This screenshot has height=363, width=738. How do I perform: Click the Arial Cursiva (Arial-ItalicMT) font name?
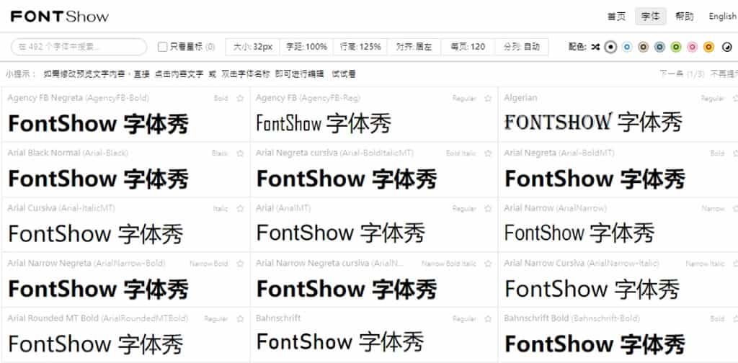pyautogui.click(x=61, y=208)
